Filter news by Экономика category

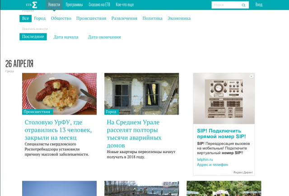tap(179, 19)
